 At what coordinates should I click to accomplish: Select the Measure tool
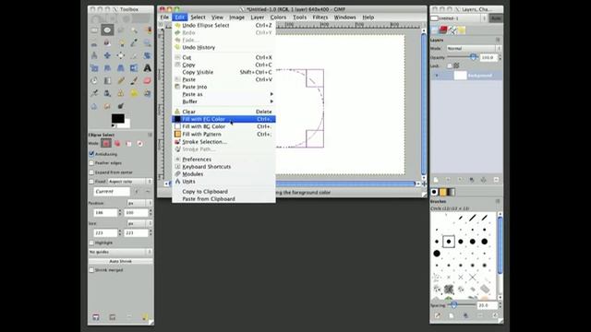click(x=94, y=55)
